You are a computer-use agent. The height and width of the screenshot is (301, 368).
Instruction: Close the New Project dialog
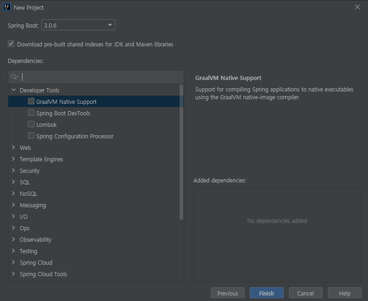point(357,7)
